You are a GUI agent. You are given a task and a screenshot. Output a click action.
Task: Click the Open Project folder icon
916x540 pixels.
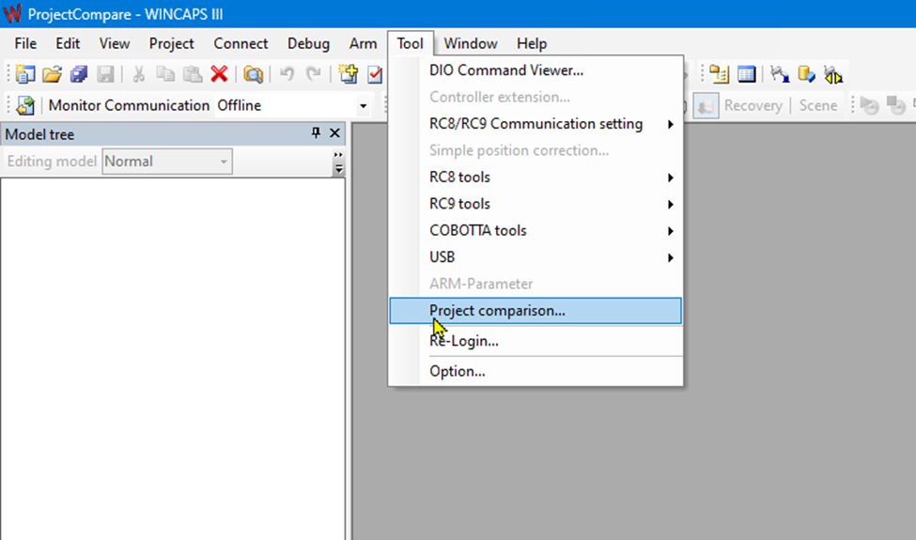coord(52,74)
